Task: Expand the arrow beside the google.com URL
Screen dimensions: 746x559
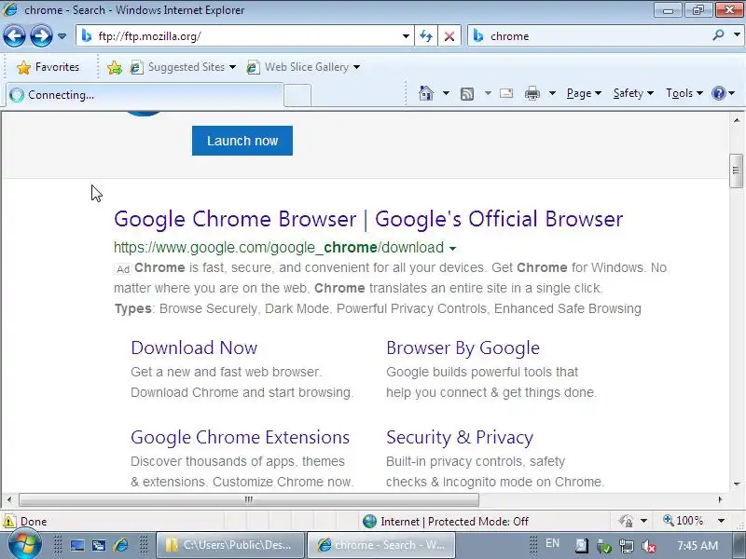Action: point(452,248)
